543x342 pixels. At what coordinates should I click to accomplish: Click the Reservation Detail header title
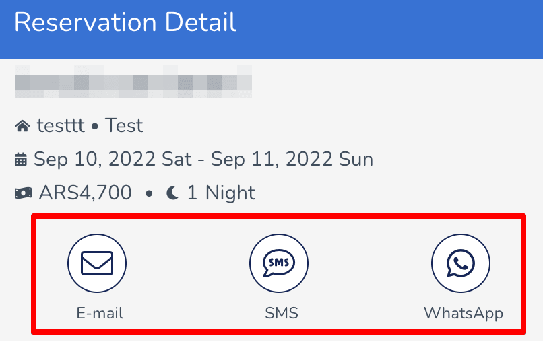pyautogui.click(x=125, y=22)
